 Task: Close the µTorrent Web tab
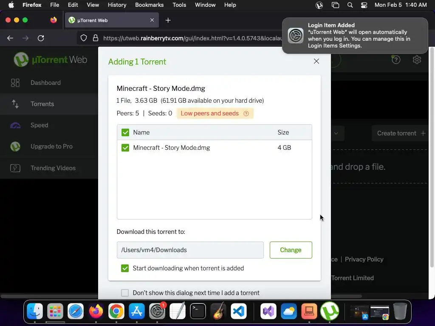point(152,20)
